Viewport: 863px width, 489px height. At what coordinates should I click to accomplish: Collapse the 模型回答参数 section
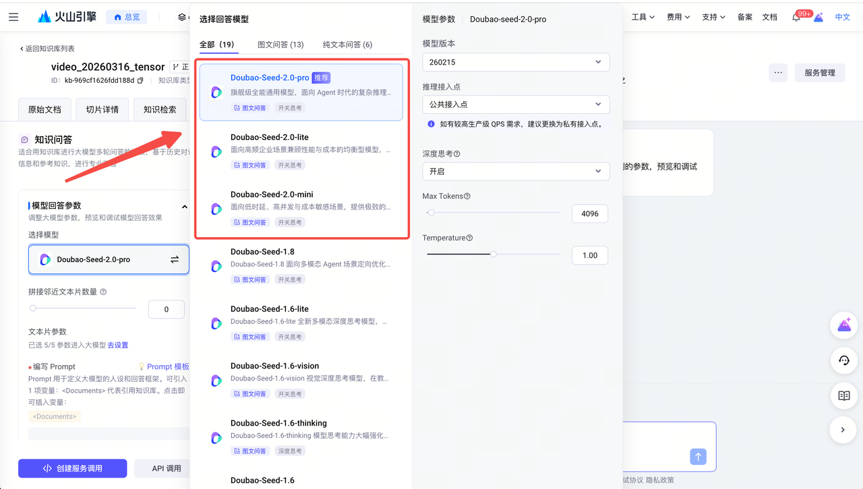click(x=185, y=207)
